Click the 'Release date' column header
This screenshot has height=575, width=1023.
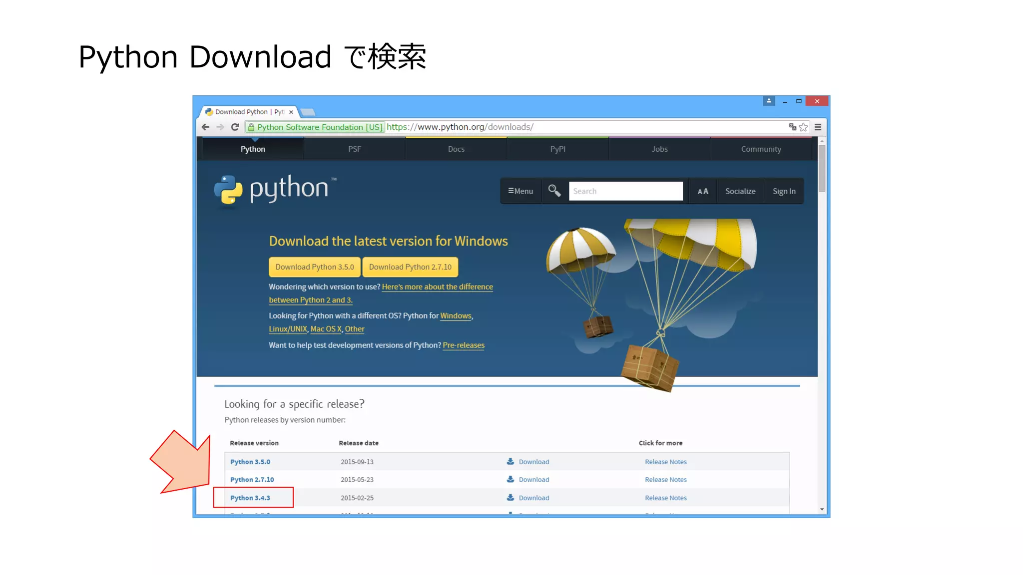359,443
